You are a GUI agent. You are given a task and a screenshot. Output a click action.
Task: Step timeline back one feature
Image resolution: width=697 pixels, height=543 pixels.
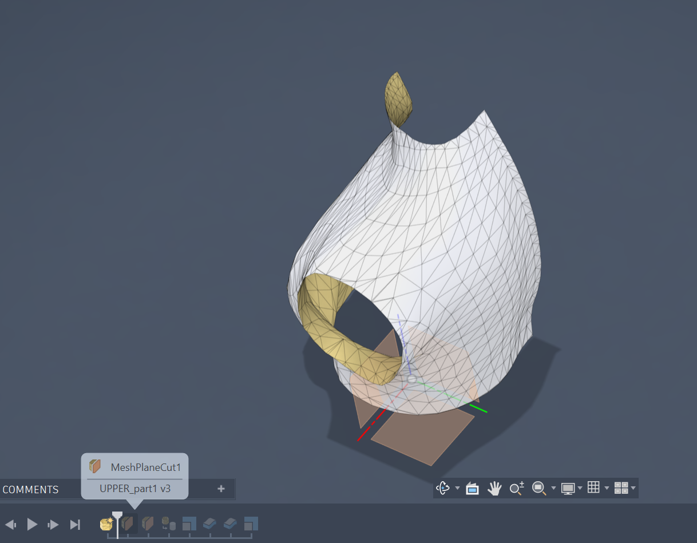tap(10, 524)
